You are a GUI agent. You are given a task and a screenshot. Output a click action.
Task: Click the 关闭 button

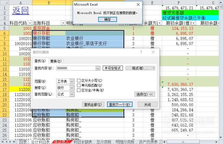click(x=148, y=105)
